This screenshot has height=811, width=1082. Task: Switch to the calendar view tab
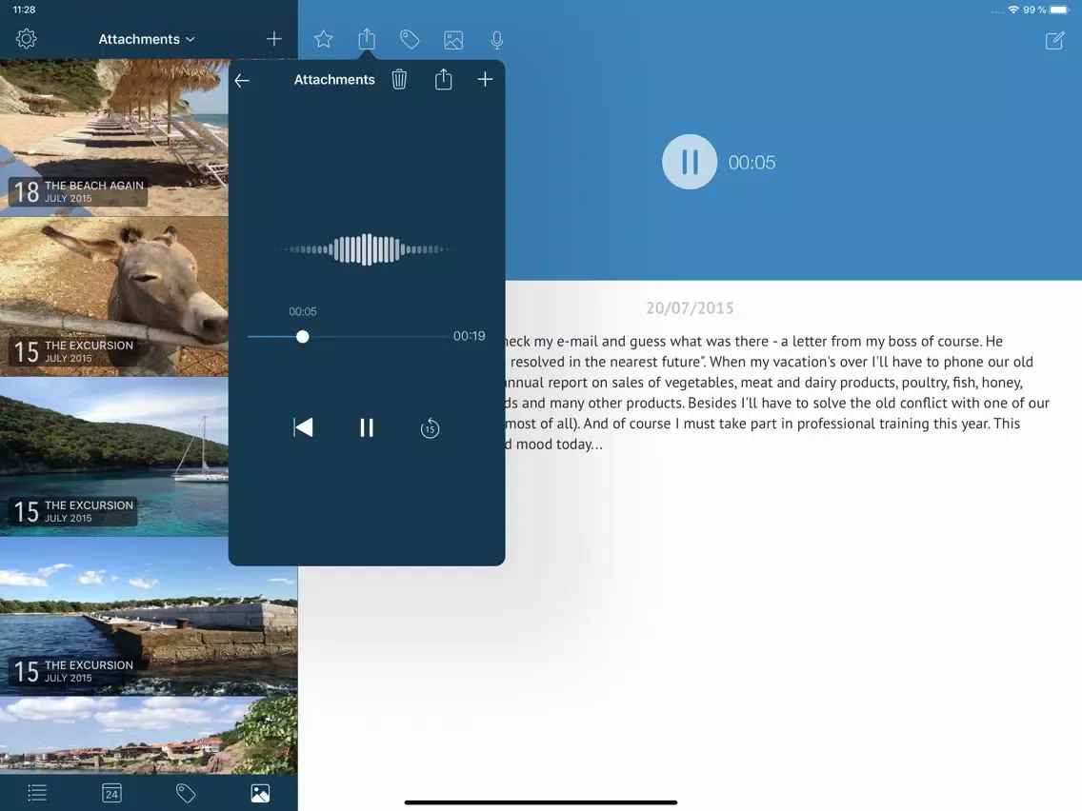pyautogui.click(x=111, y=793)
